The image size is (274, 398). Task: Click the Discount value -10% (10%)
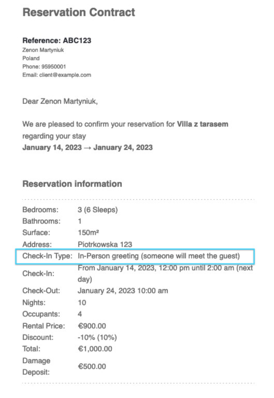click(x=97, y=337)
